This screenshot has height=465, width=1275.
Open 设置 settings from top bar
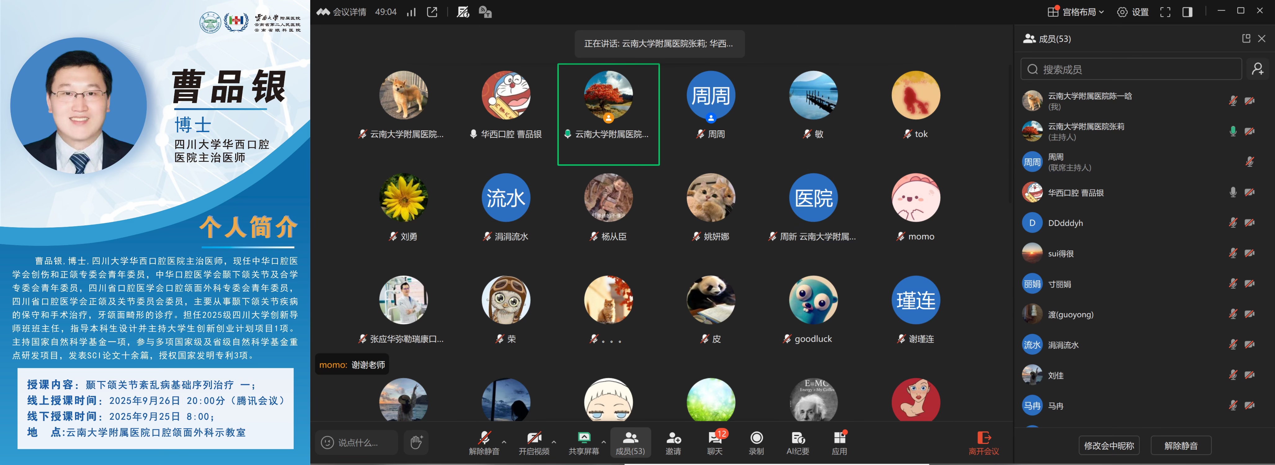point(1133,12)
